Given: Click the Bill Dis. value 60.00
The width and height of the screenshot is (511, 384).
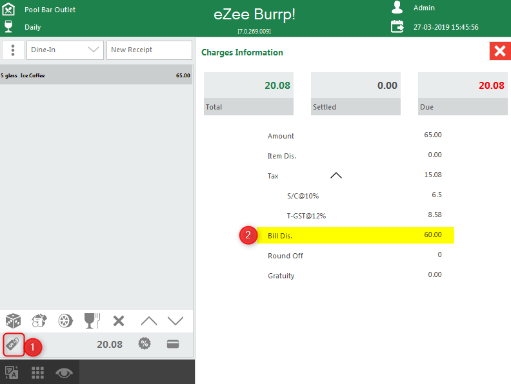Looking at the screenshot, I should tap(433, 235).
